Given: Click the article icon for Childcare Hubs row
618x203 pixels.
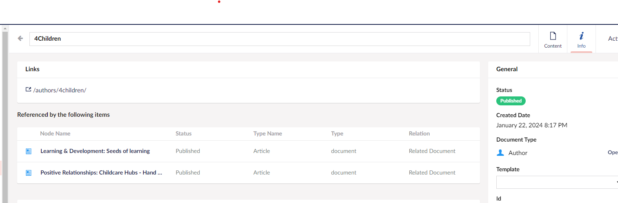Looking at the screenshot, I should pyautogui.click(x=29, y=173).
